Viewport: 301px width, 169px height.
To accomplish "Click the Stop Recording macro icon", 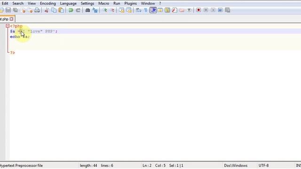I will pyautogui.click(x=206, y=10).
